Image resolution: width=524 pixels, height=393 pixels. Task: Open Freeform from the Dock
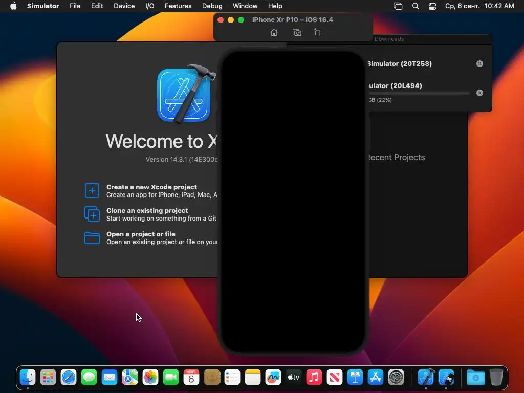[273, 378]
